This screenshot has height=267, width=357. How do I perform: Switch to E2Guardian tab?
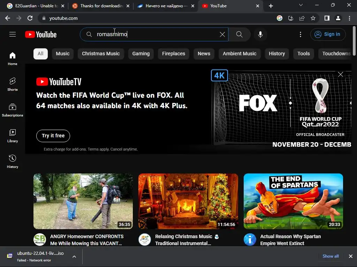[36, 6]
